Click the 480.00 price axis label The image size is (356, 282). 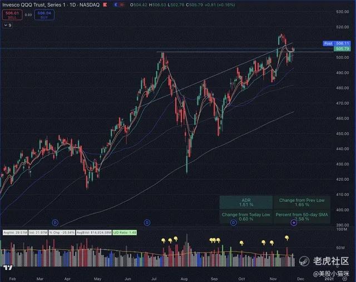click(x=343, y=88)
